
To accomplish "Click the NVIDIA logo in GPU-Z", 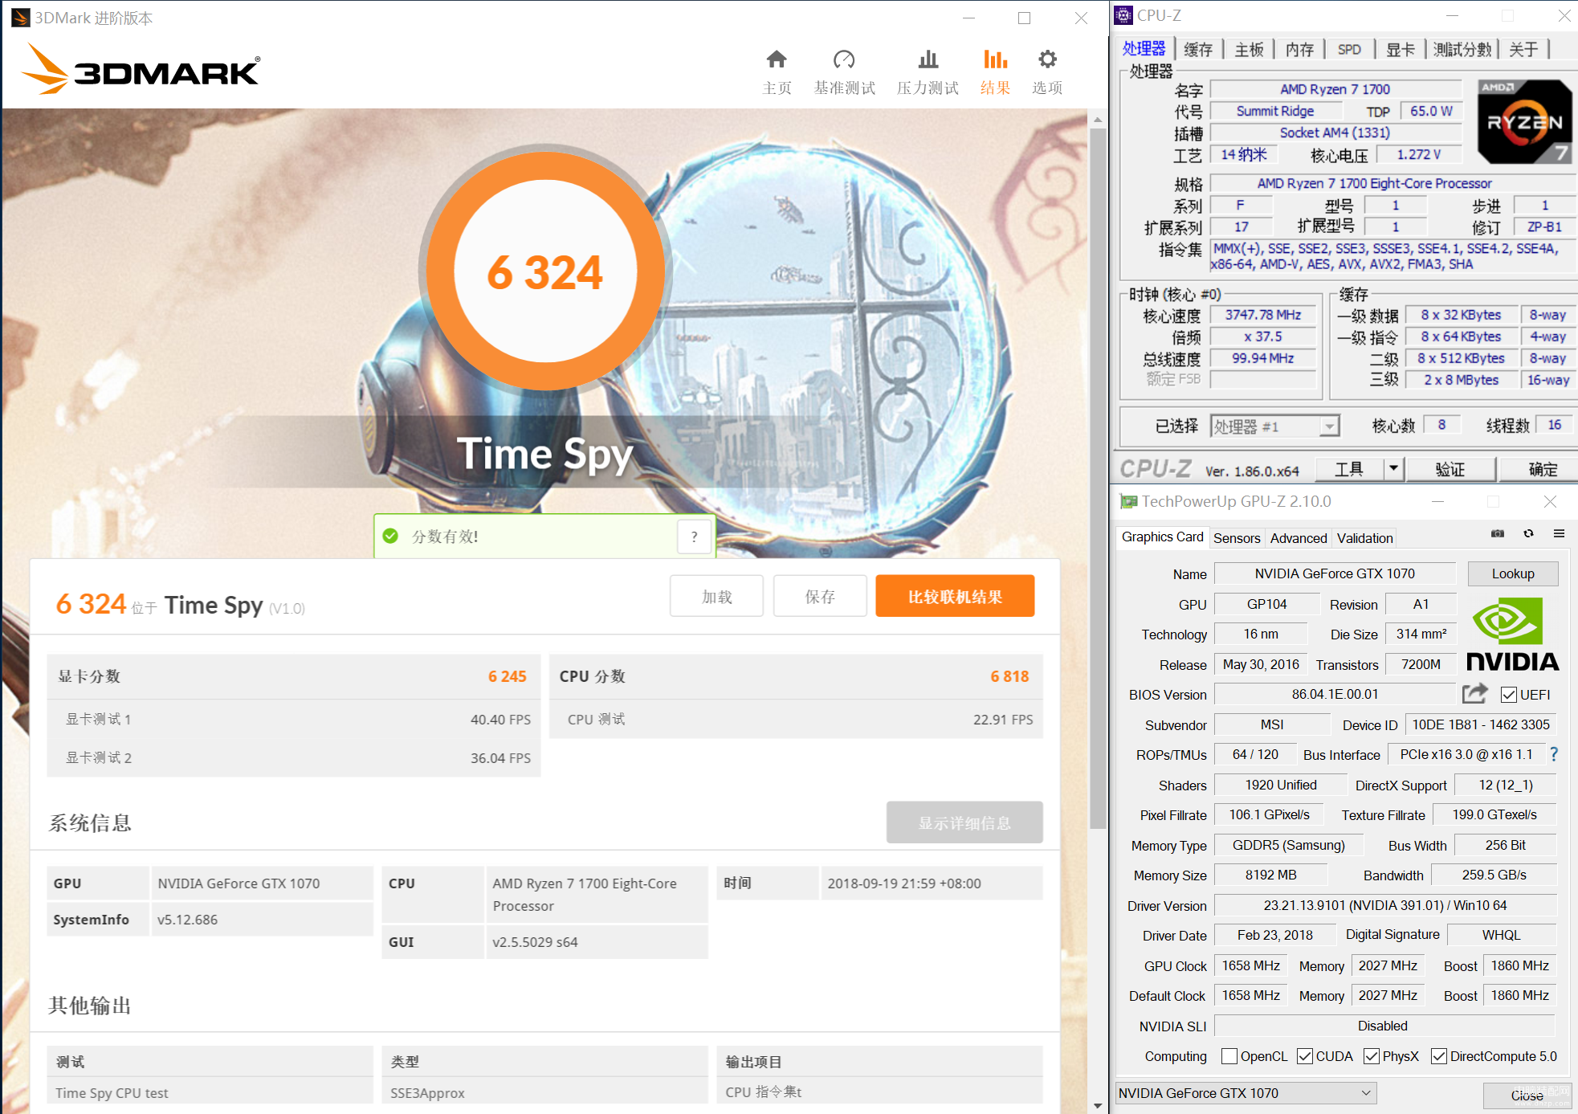I will pos(1512,635).
